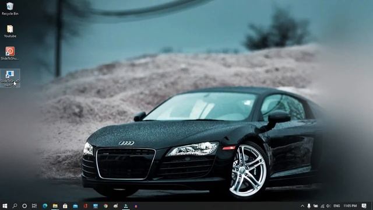Select the highlighted SlideToShutDown shortcut icon
373x210 pixels.
(x=10, y=78)
